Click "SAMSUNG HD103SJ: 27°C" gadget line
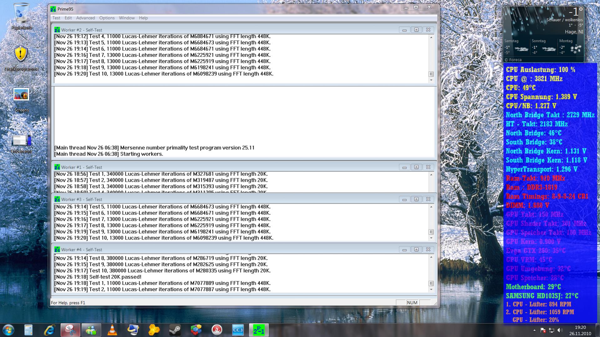Image resolution: width=600 pixels, height=337 pixels. pos(542,296)
